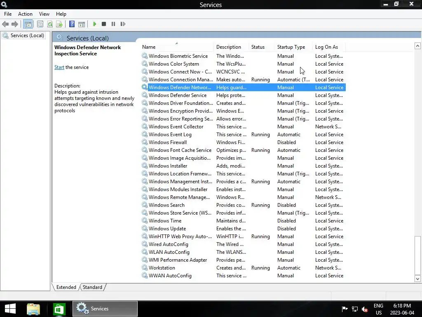The width and height of the screenshot is (422, 317).
Task: Select Windows Management Instrumentation service row
Action: [x=243, y=182]
